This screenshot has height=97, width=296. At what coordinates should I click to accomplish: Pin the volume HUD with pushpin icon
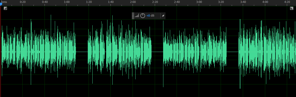[163, 16]
